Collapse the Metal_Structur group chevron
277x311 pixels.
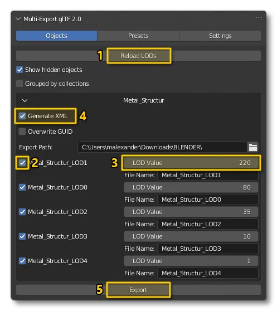(25, 100)
